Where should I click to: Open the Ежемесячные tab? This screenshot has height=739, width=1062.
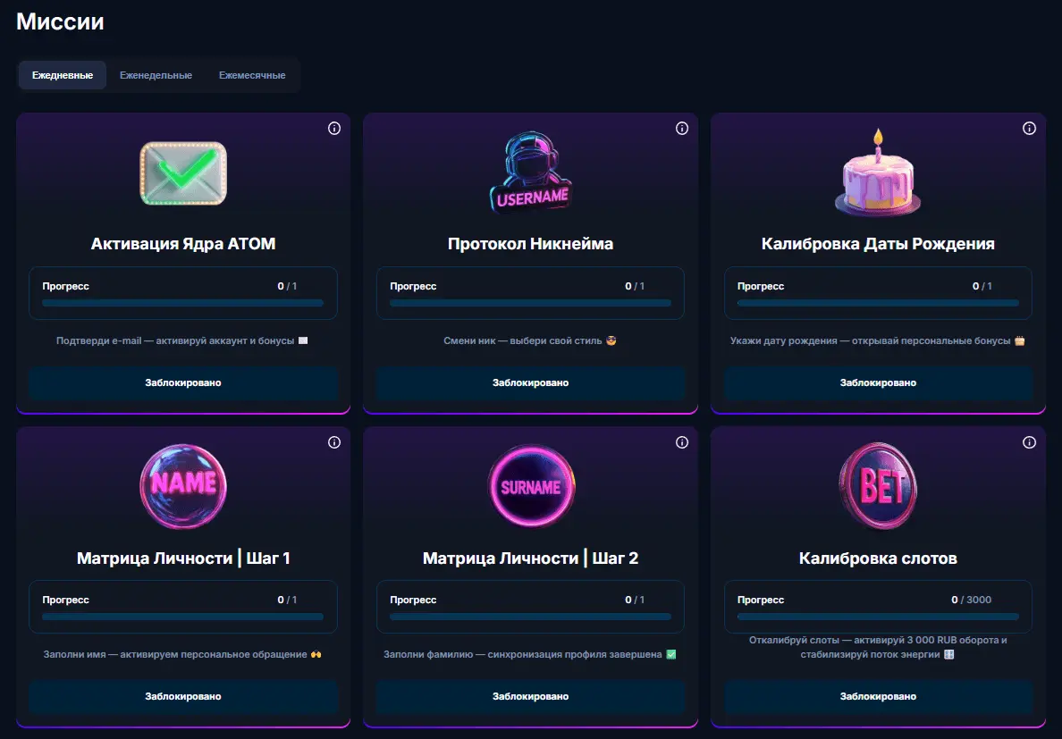(252, 75)
